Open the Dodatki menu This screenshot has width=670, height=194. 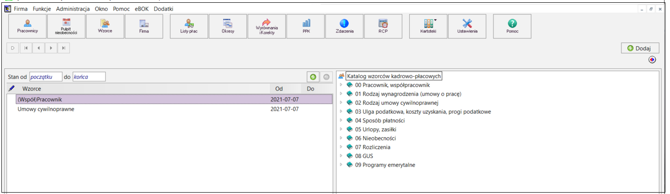pos(164,9)
